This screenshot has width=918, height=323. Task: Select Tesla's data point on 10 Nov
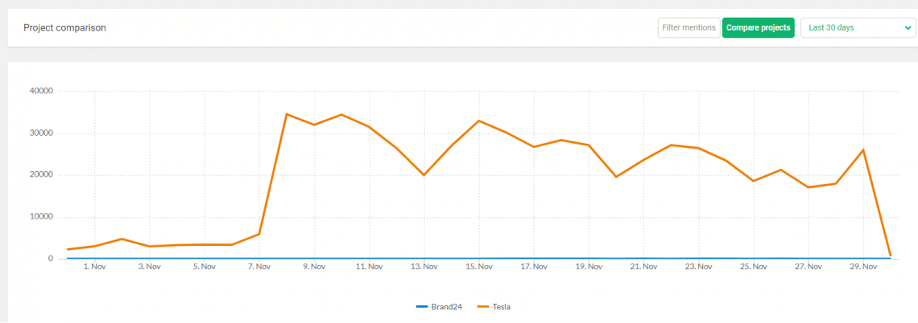(x=341, y=115)
